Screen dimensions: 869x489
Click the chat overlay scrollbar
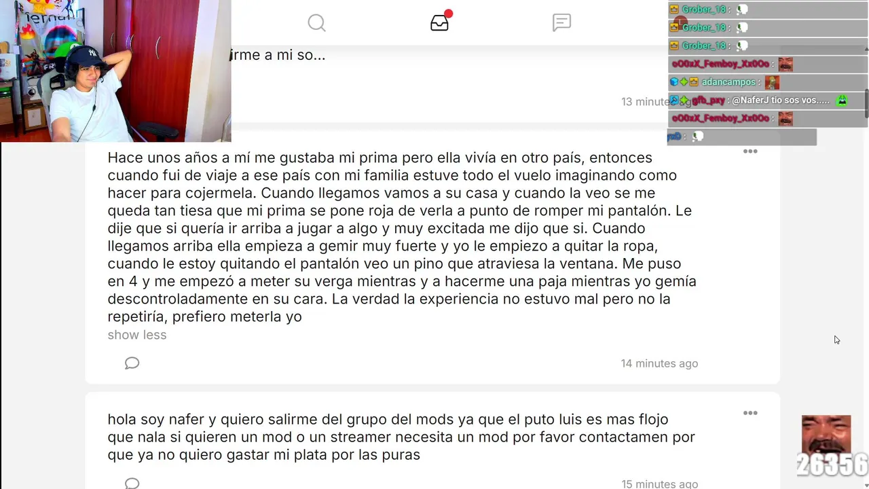[x=866, y=81]
